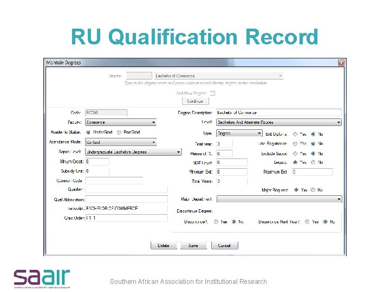Edit the Degree Description field

coord(279,112)
